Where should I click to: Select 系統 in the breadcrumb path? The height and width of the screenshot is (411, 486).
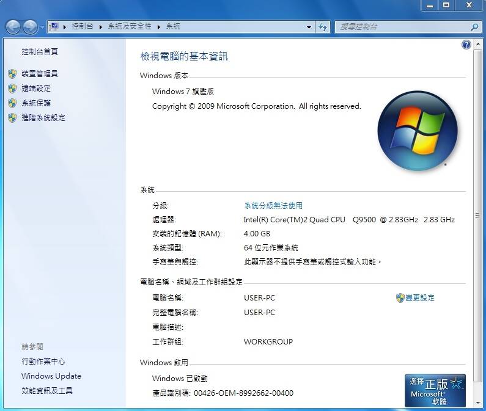[x=173, y=26]
